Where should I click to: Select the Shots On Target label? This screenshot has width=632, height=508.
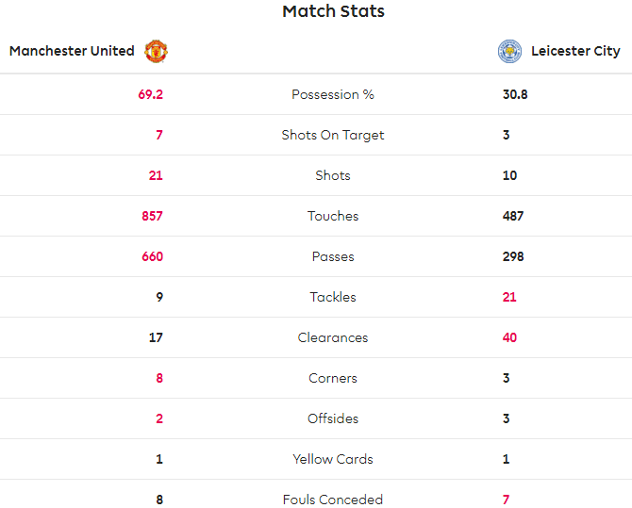333,135
